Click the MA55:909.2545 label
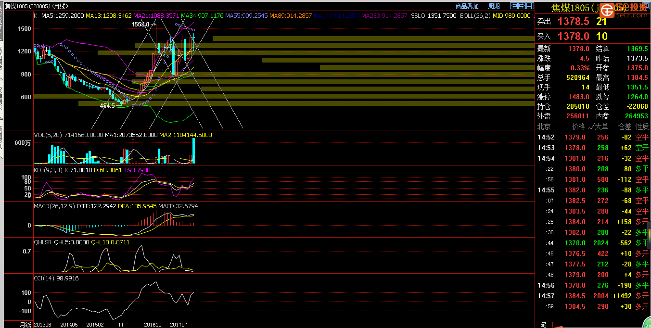Screen dimensions: 651x328 click(246, 16)
